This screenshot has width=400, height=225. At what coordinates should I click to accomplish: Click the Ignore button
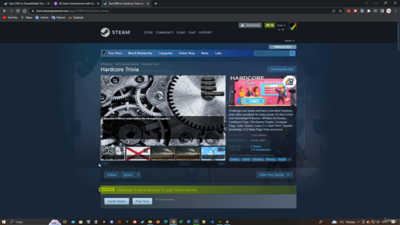[128, 175]
